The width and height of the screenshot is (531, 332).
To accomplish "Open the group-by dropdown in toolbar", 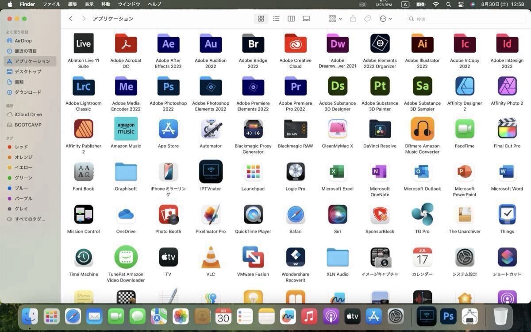I will click(x=335, y=19).
